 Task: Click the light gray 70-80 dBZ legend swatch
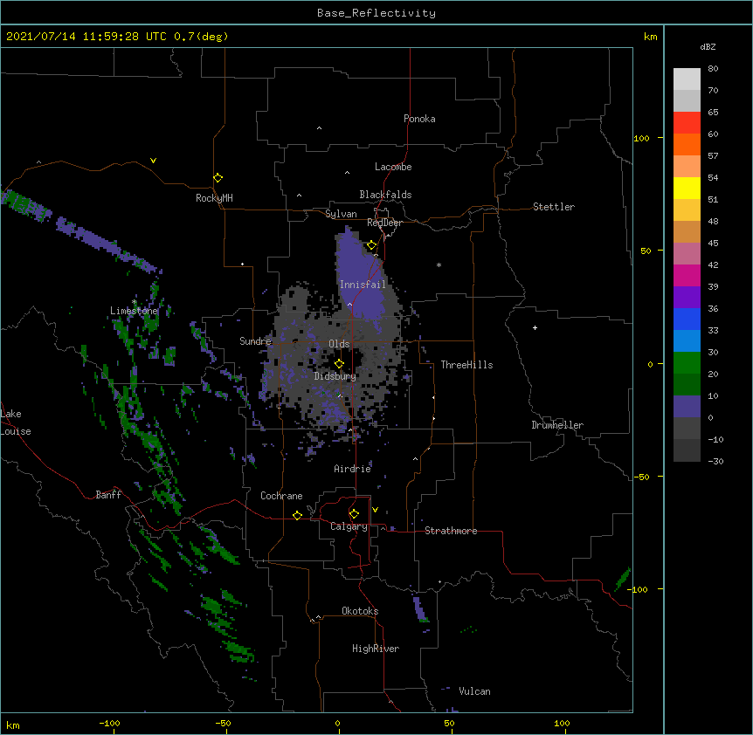pos(687,79)
